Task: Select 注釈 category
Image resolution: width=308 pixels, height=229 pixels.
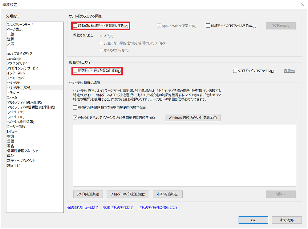Action: click(10, 39)
